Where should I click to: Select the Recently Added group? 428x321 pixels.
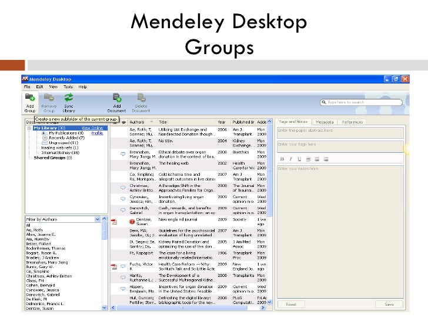click(66, 138)
